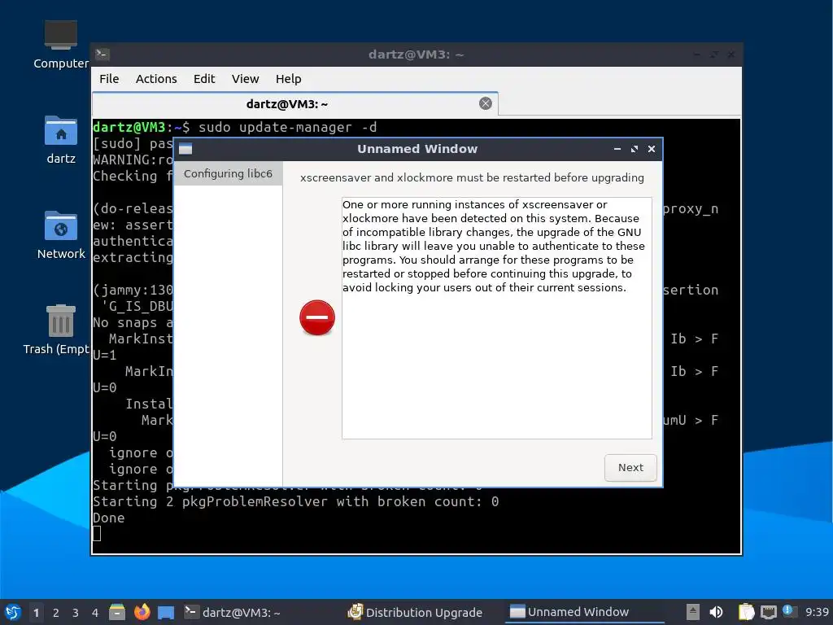Open the network connection tray icon
Image resolution: width=833 pixels, height=625 pixels.
click(768, 612)
